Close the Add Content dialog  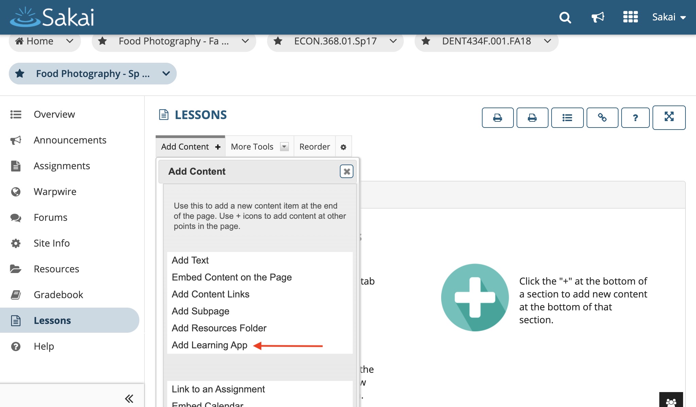(x=346, y=172)
